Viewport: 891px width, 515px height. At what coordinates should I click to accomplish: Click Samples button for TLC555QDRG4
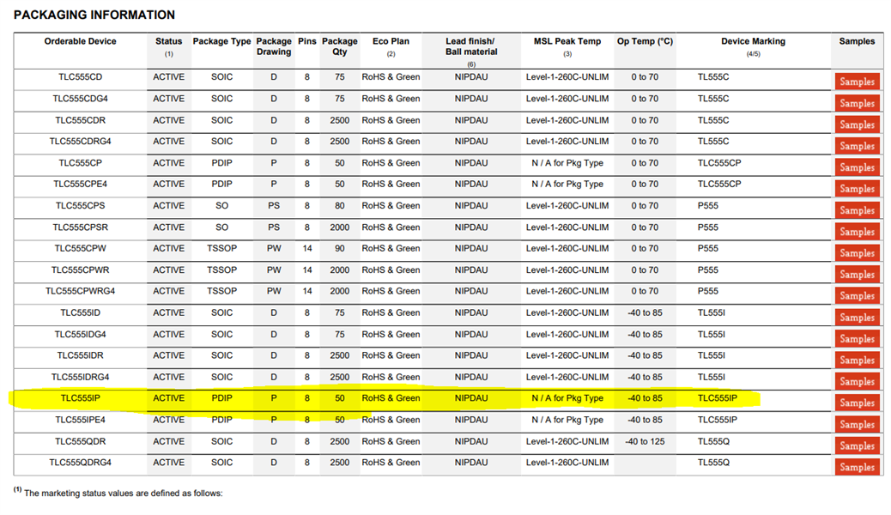point(857,467)
